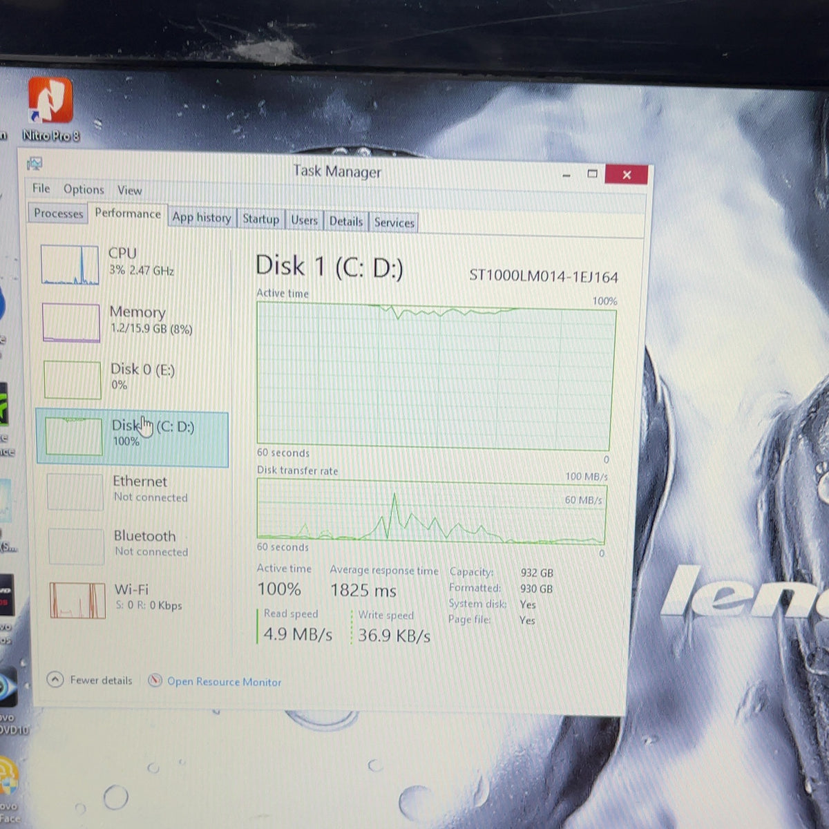Switch to the Services tab
This screenshot has width=829, height=829.
tap(394, 222)
